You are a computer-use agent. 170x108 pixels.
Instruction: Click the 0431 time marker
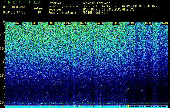[x=19, y=23]
